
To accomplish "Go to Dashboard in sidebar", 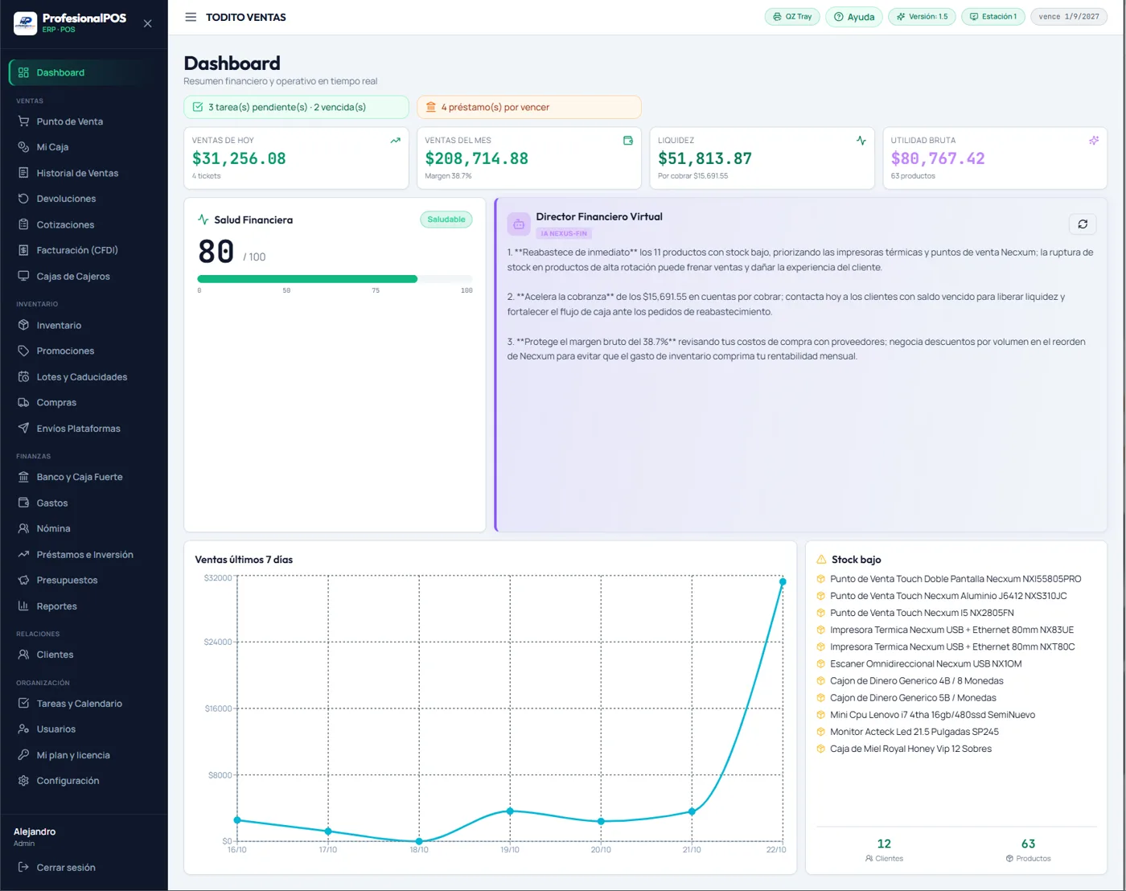I will pos(84,72).
